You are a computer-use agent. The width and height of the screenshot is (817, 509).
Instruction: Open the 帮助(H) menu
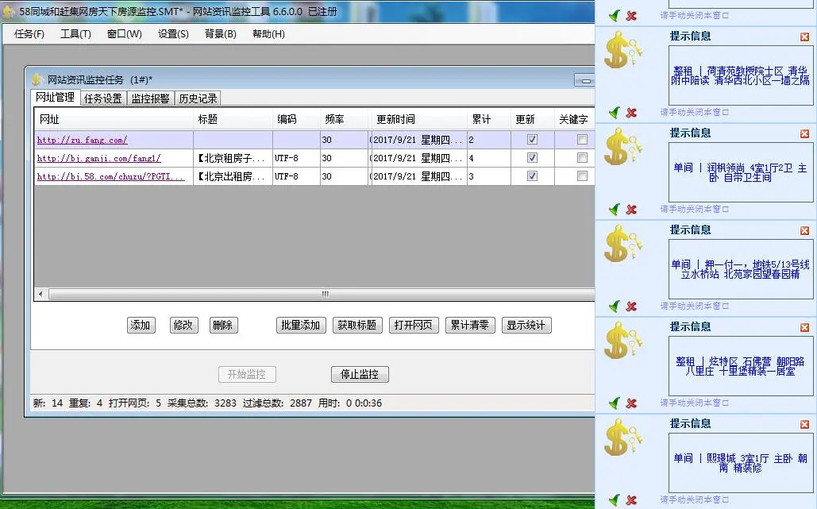(x=268, y=34)
